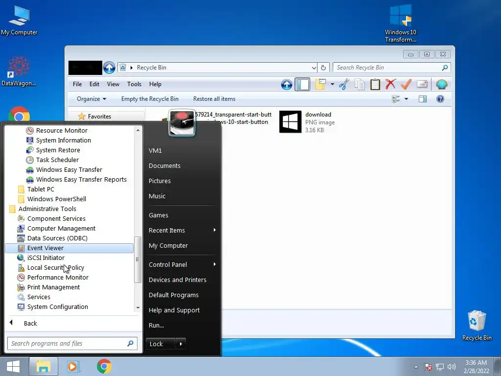Viewport: 501px width, 376px height.
Task: Open Help menu in Recycle Bin window
Action: 155,84
